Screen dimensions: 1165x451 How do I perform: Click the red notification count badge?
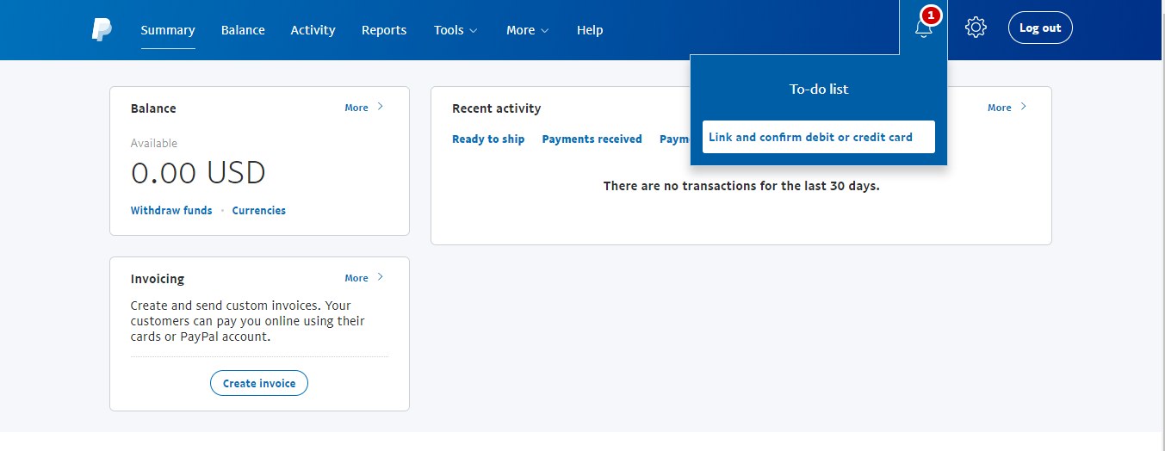[930, 15]
